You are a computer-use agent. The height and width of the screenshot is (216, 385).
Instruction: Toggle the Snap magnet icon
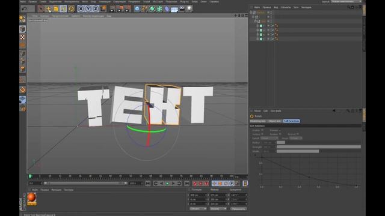(x=22, y=89)
